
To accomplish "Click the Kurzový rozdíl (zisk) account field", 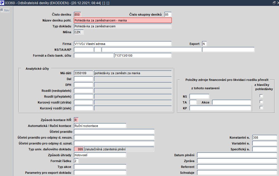I will pos(84,109).
